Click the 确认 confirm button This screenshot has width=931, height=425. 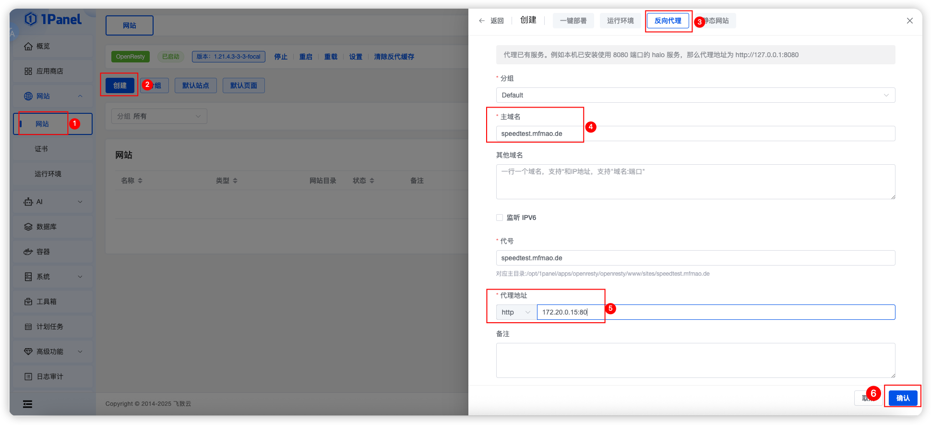click(x=902, y=398)
